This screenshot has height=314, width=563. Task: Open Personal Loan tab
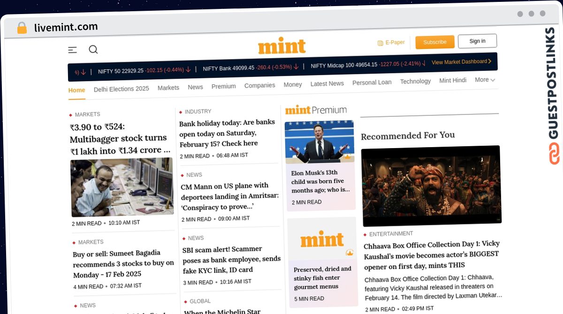point(372,82)
